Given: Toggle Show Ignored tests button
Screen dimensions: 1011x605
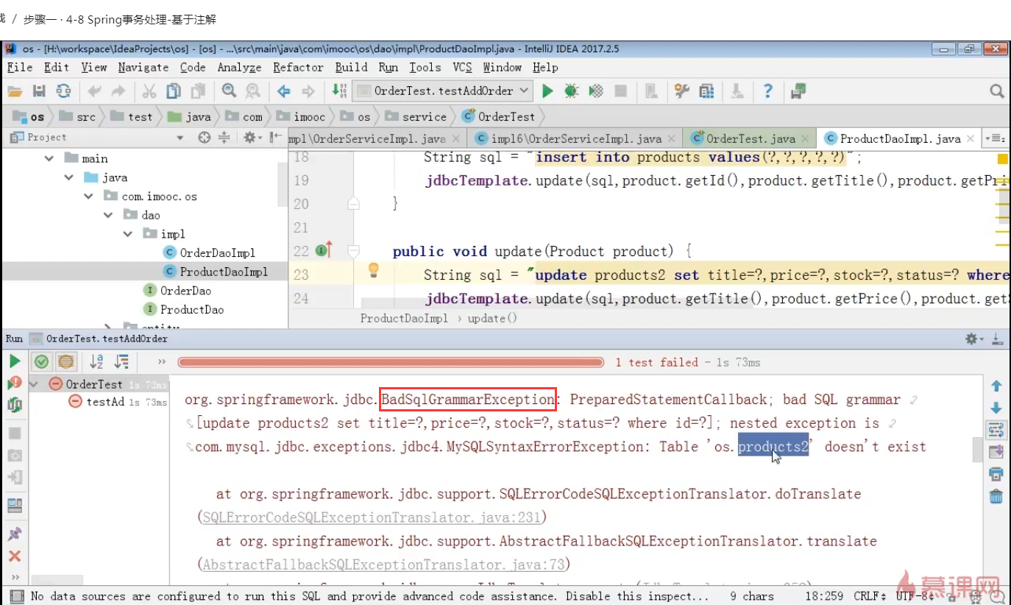Looking at the screenshot, I should [66, 361].
